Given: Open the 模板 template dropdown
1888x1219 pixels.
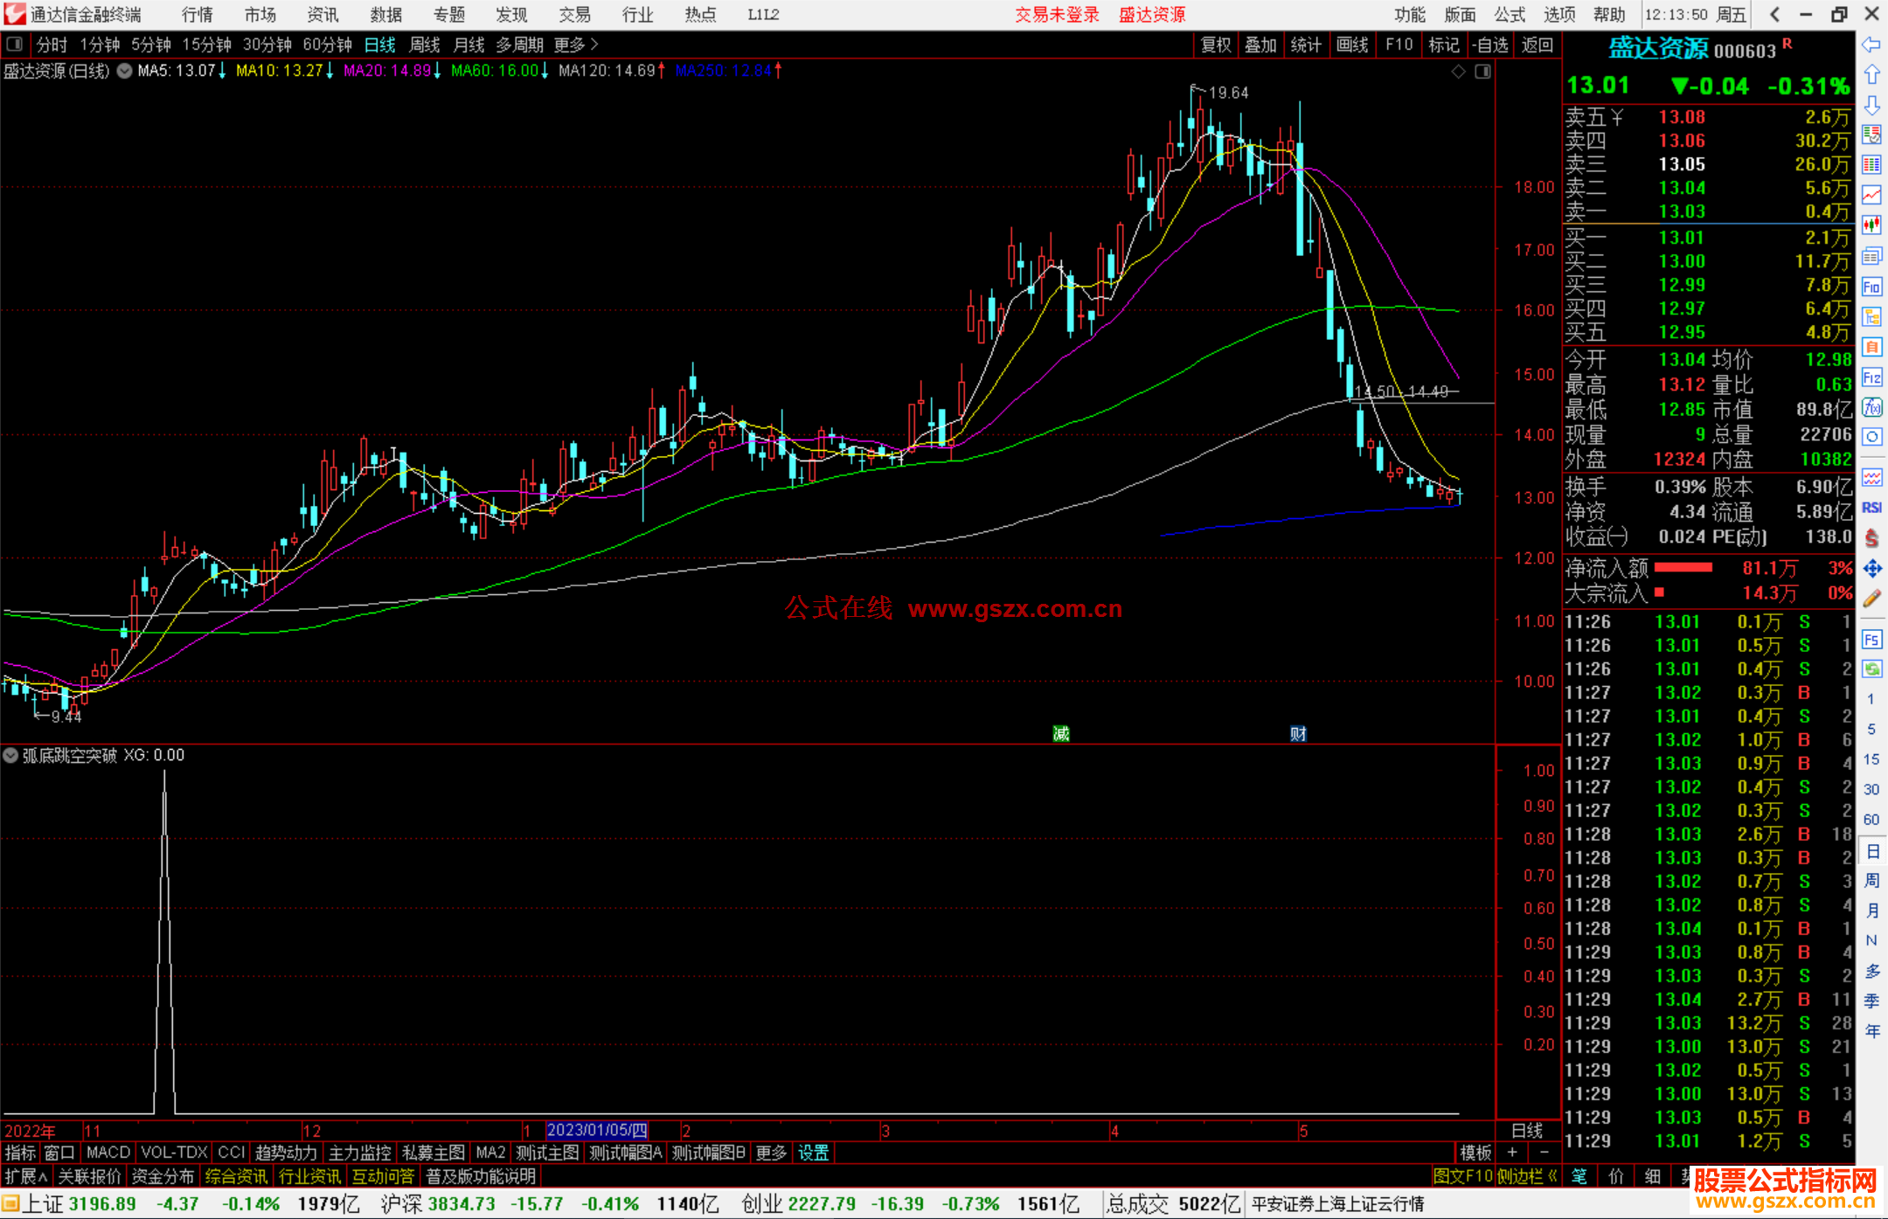Looking at the screenshot, I should tap(1475, 1153).
